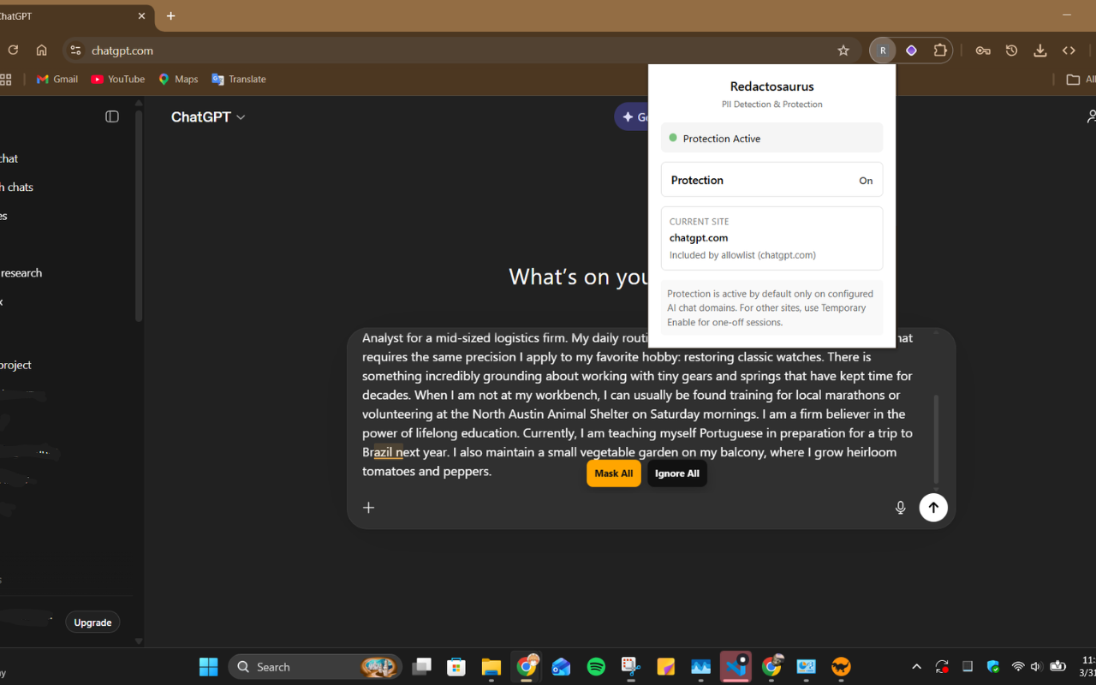
Task: Open Spotify from the taskbar
Action: point(597,667)
